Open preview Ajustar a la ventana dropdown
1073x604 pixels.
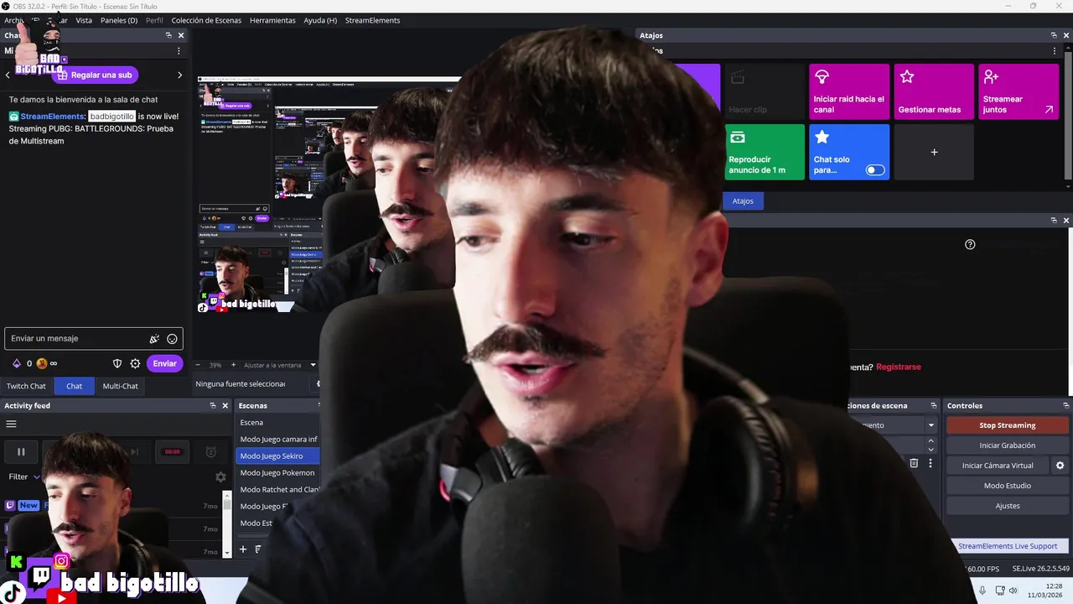pos(279,365)
